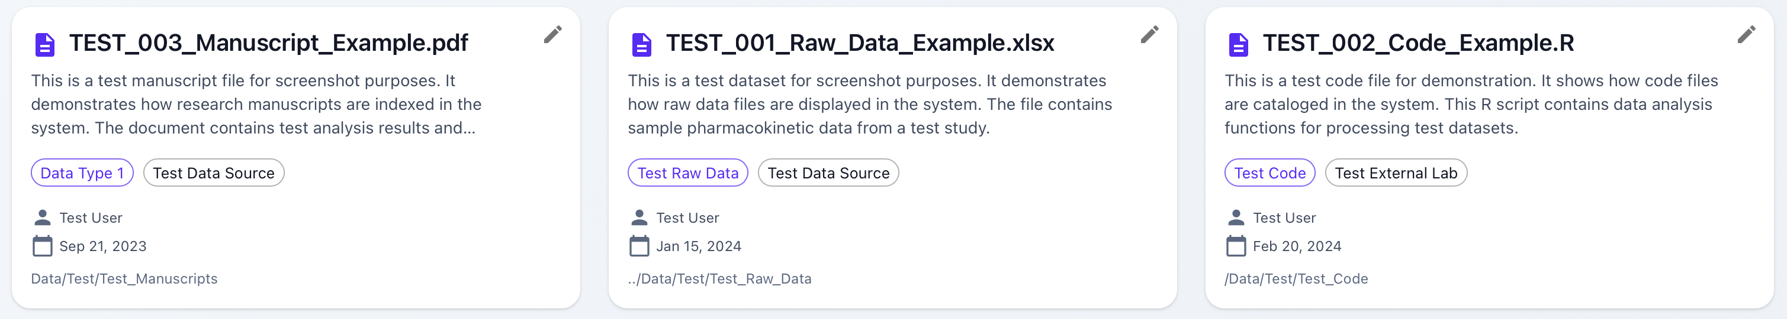Click the manuscript PDF document icon
Image resolution: width=1787 pixels, height=319 pixels.
45,45
